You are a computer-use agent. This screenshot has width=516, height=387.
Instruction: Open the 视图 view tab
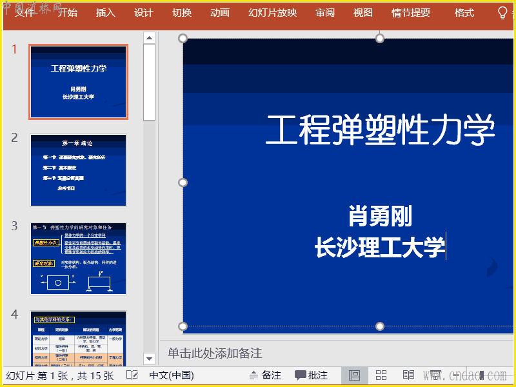[362, 13]
